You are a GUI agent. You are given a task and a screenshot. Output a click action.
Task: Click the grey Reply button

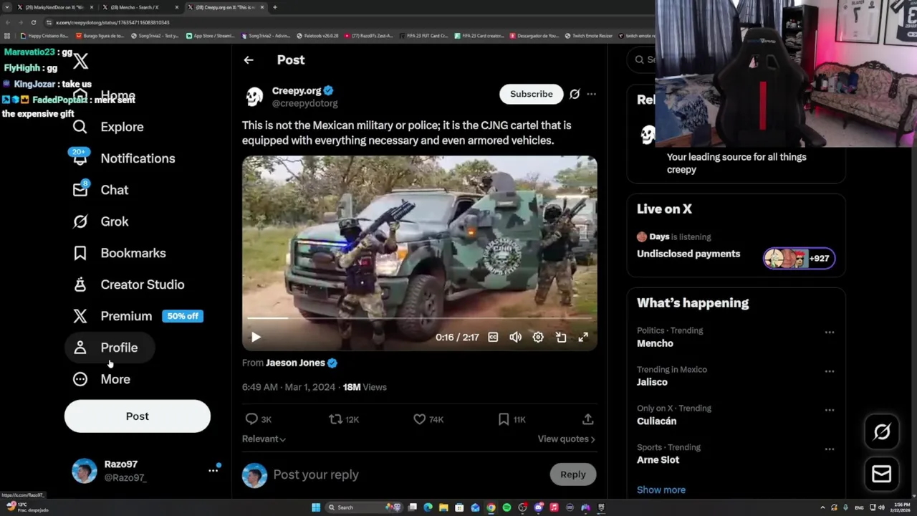tap(572, 474)
